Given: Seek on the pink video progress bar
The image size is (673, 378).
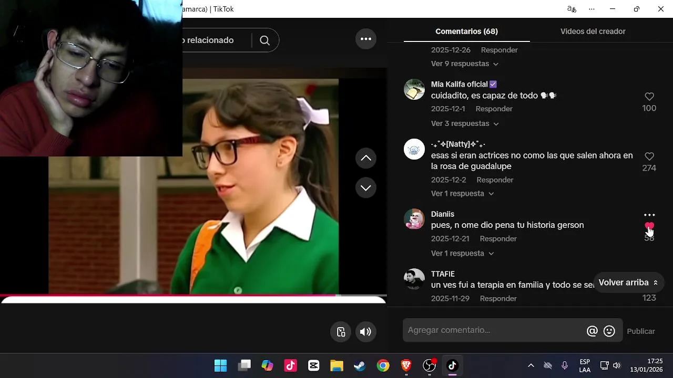Looking at the screenshot, I should pyautogui.click(x=193, y=295).
